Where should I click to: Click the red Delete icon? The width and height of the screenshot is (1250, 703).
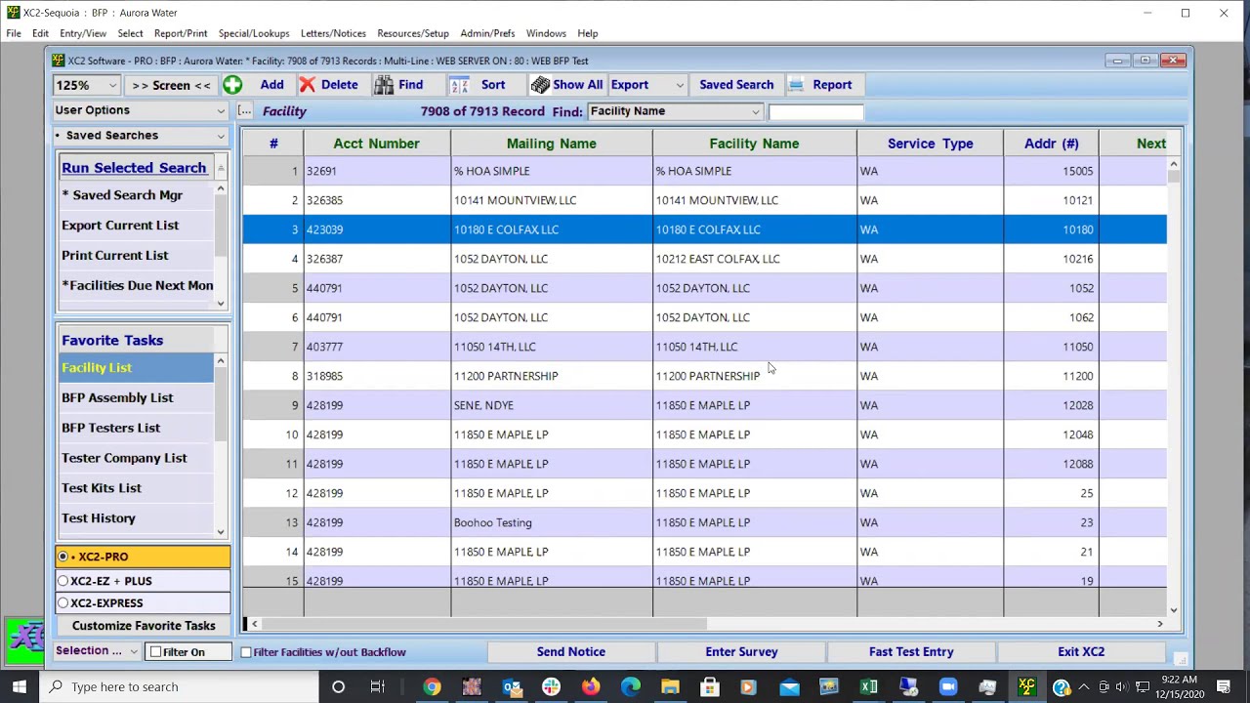tap(308, 85)
